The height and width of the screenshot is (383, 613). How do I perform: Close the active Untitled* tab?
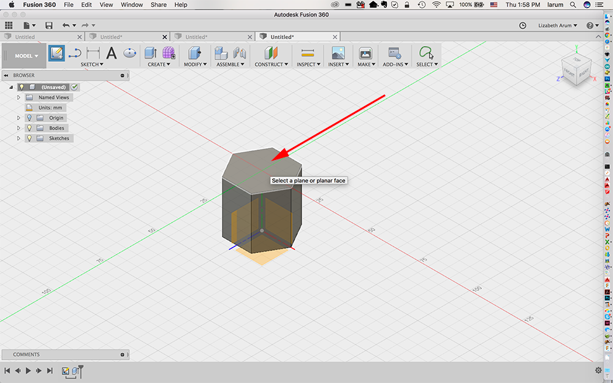[x=335, y=37]
